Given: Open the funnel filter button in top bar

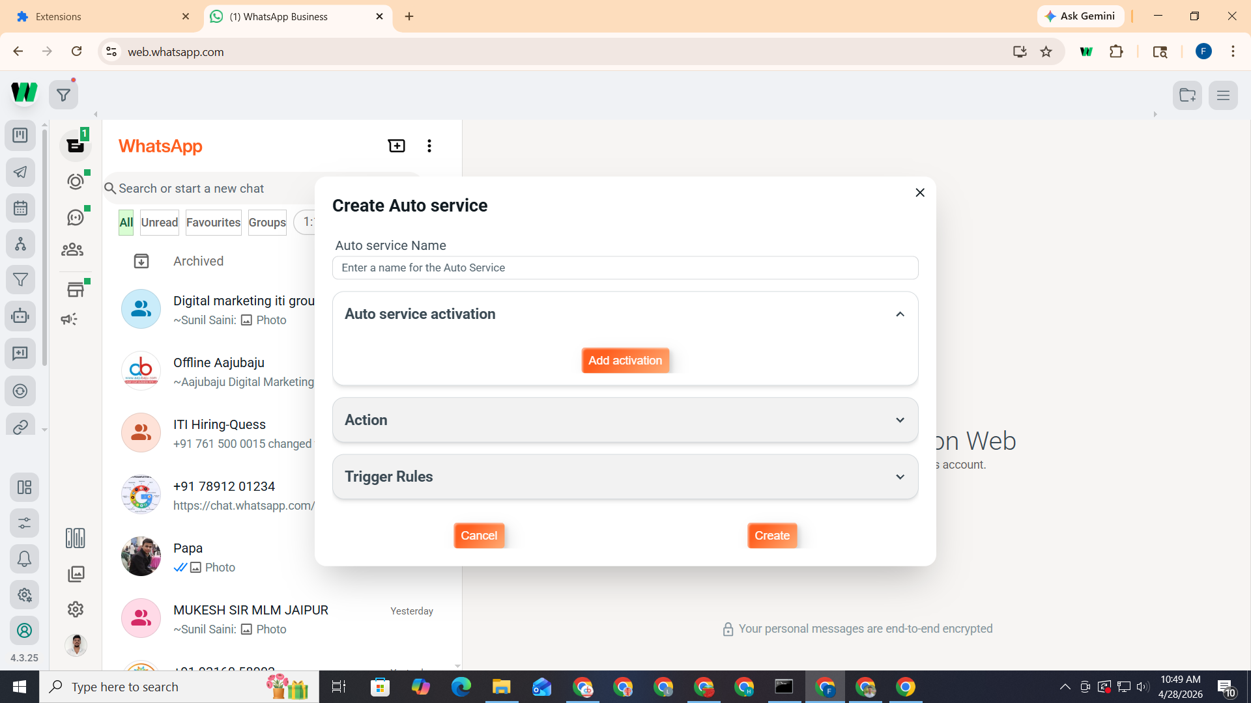Looking at the screenshot, I should click(63, 95).
